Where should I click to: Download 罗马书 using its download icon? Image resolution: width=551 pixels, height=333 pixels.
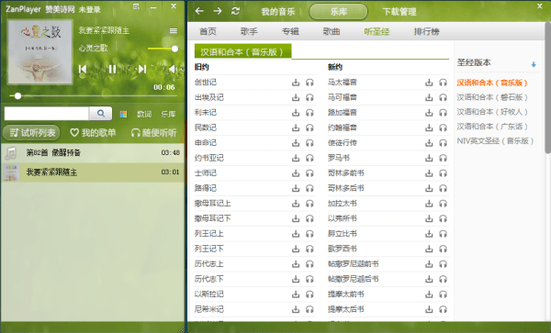click(x=429, y=159)
